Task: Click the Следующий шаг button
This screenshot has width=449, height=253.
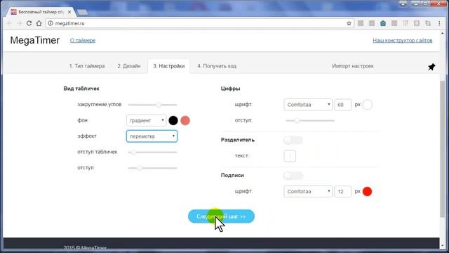Action: [x=221, y=216]
